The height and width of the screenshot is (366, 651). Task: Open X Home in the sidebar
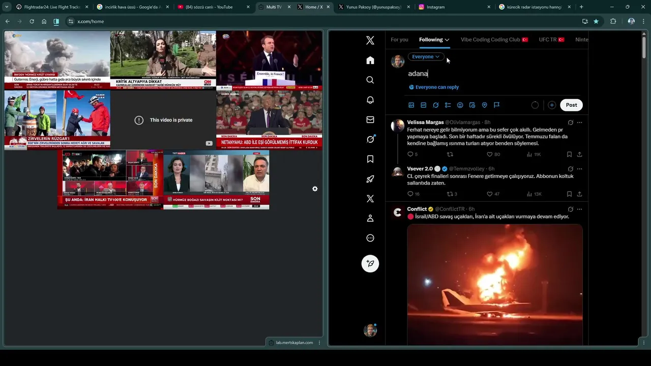370,60
